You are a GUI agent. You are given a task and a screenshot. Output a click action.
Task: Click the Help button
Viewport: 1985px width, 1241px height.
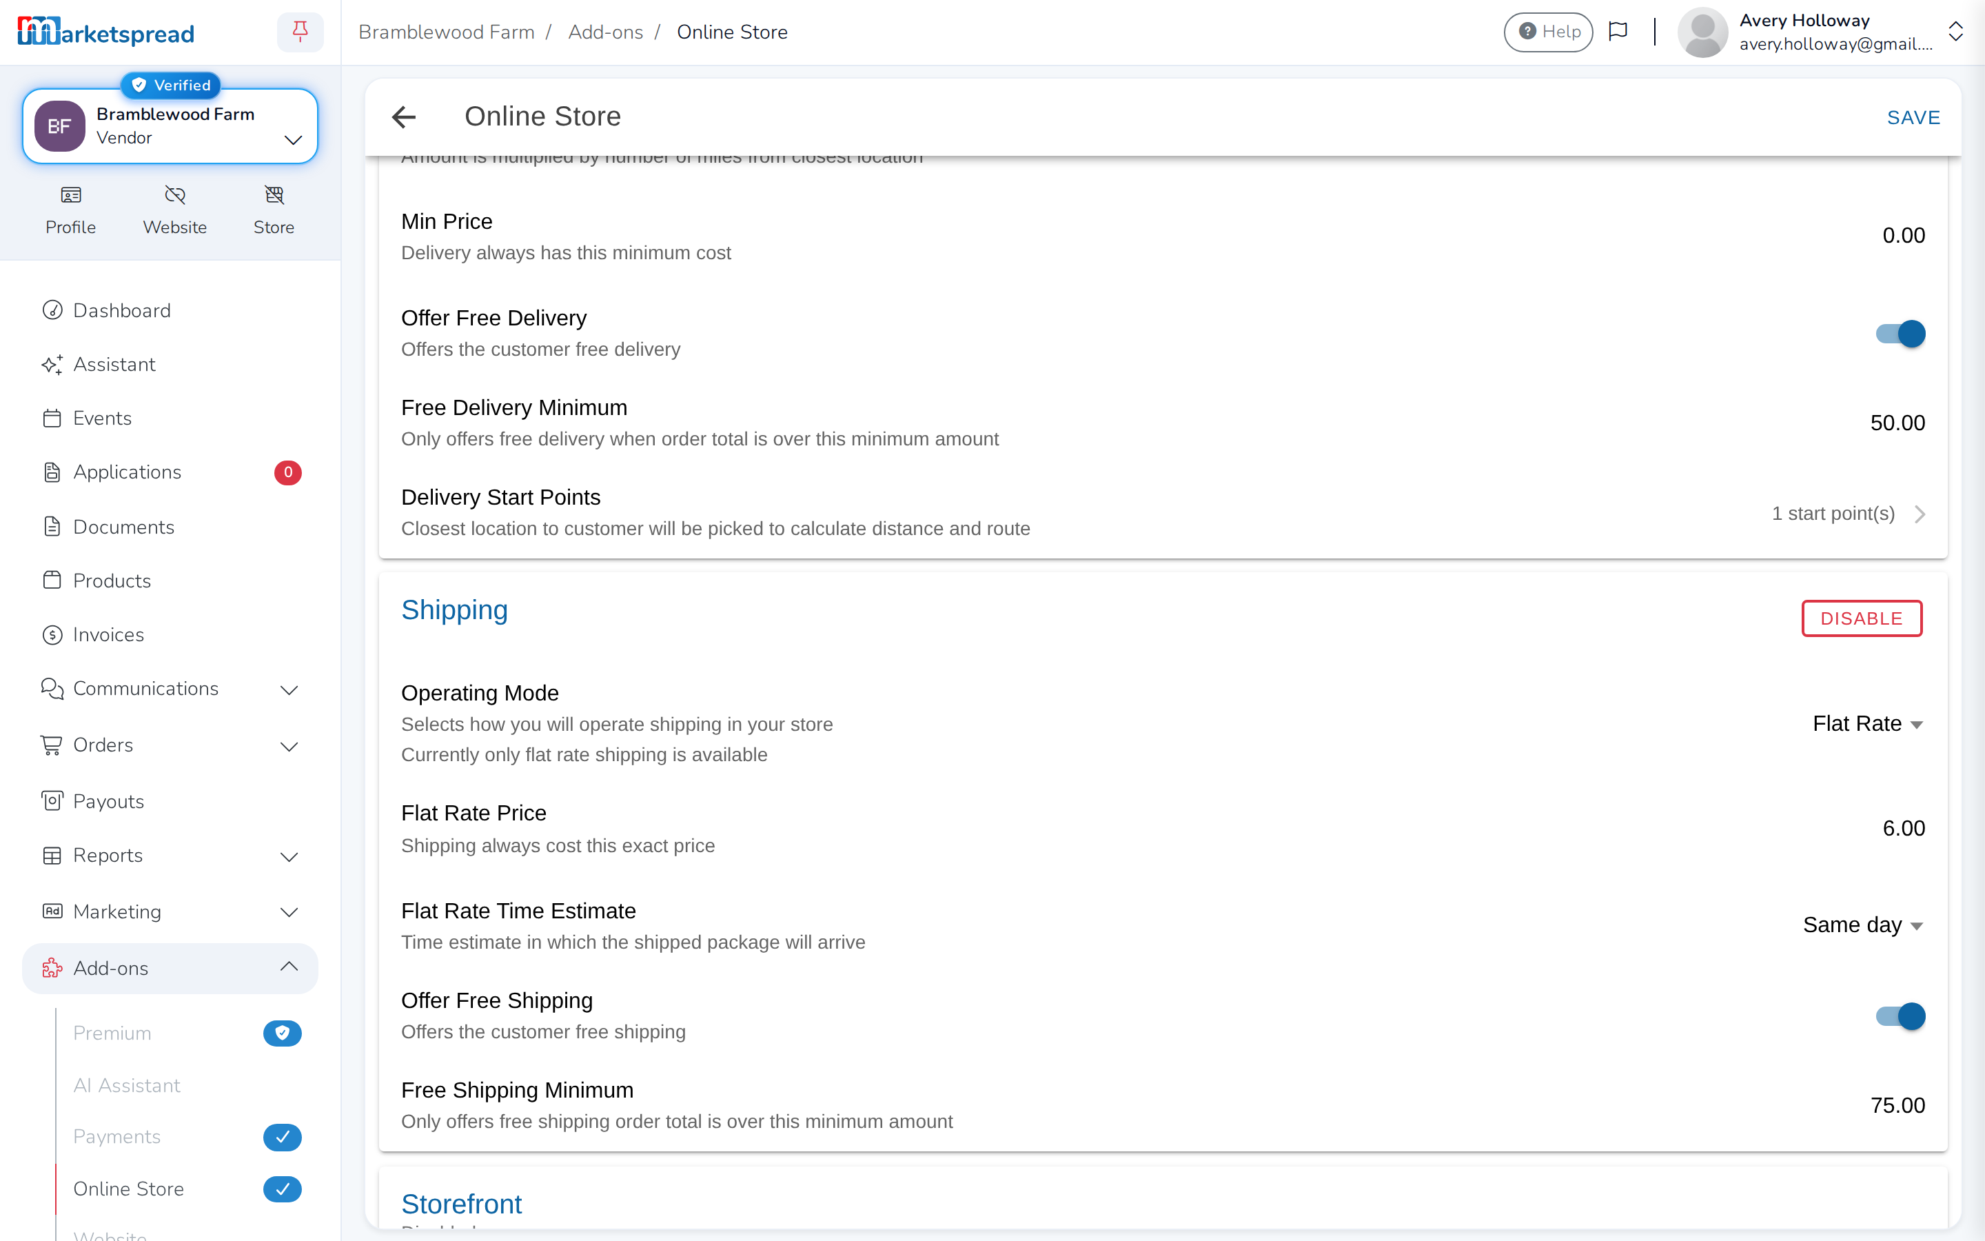click(1549, 32)
